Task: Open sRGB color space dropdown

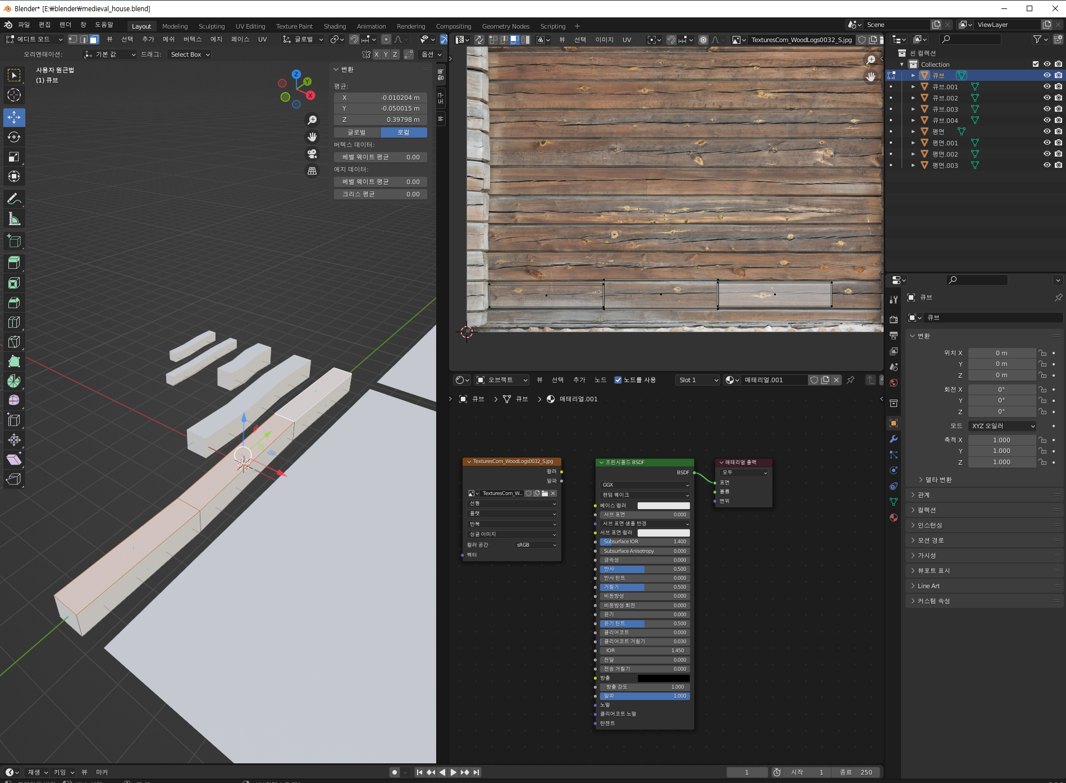Action: tap(536, 545)
